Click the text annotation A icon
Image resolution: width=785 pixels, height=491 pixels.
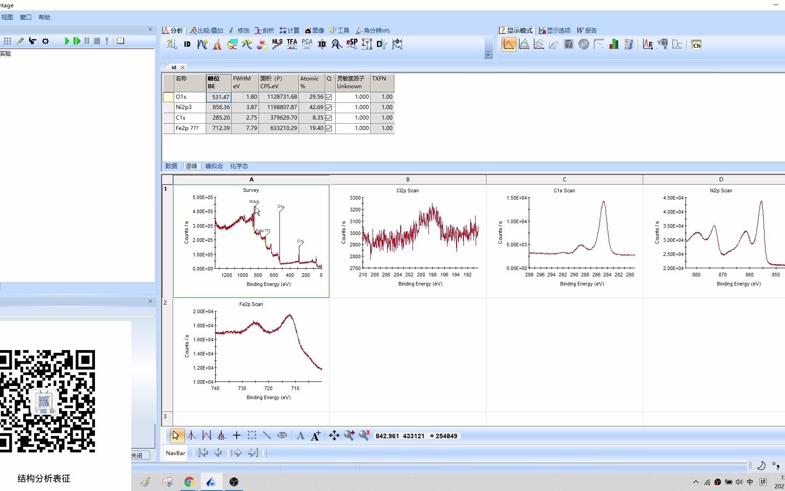300,436
